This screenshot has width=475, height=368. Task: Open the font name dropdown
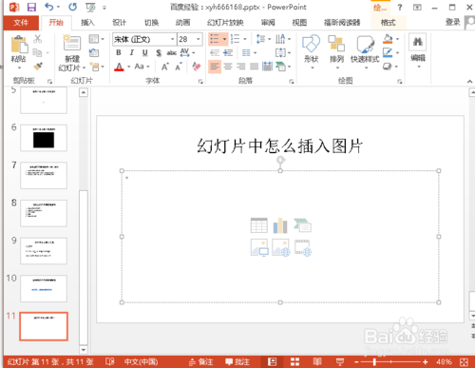click(x=172, y=39)
